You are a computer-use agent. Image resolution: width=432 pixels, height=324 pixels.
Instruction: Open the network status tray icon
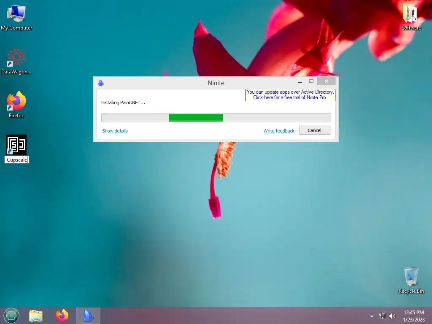coord(382,316)
